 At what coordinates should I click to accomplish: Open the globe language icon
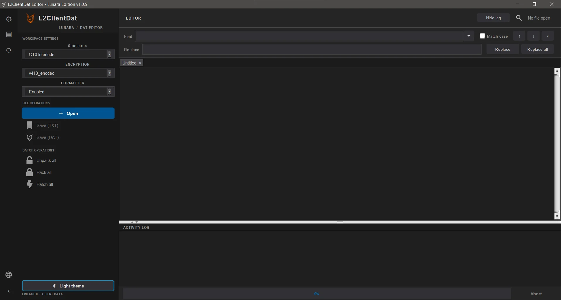coord(9,275)
